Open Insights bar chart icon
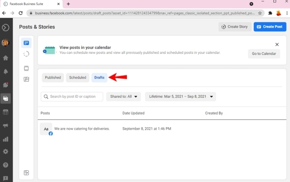Viewport: 290px width, 182px height. [6, 139]
